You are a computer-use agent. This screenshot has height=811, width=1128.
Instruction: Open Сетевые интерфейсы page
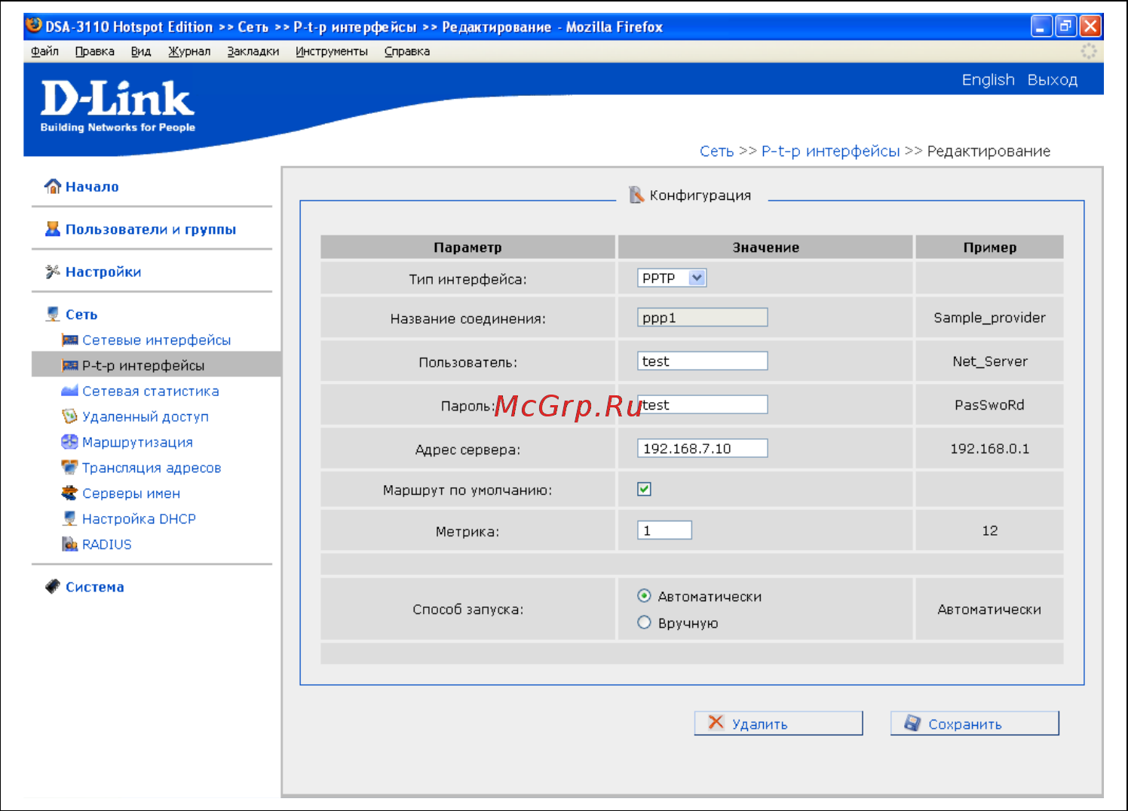coord(157,340)
